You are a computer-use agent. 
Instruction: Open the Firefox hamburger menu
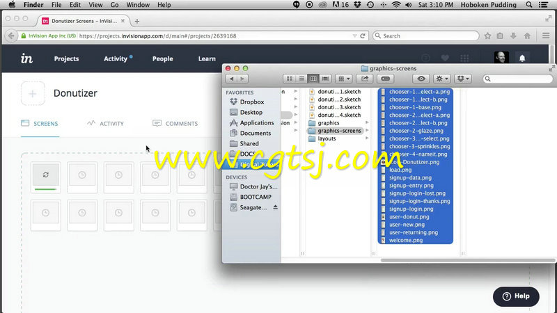click(x=546, y=36)
